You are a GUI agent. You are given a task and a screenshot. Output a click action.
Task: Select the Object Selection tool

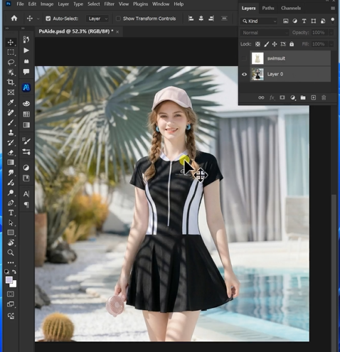coord(11,73)
